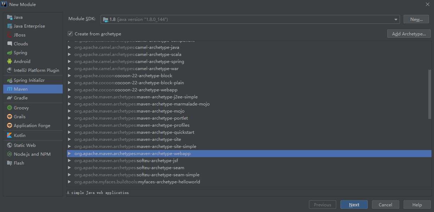This screenshot has height=212, width=434.
Task: Click the Maven 'm' icon
Action: click(10, 89)
